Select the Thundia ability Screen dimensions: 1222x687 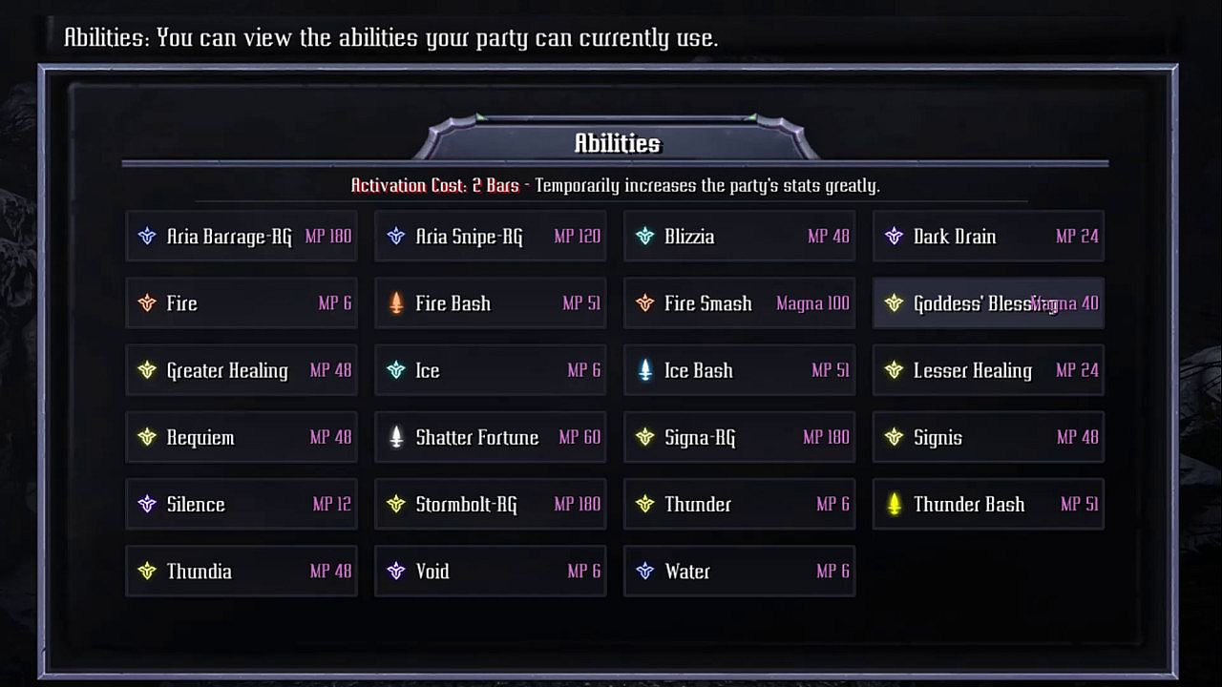(x=242, y=571)
